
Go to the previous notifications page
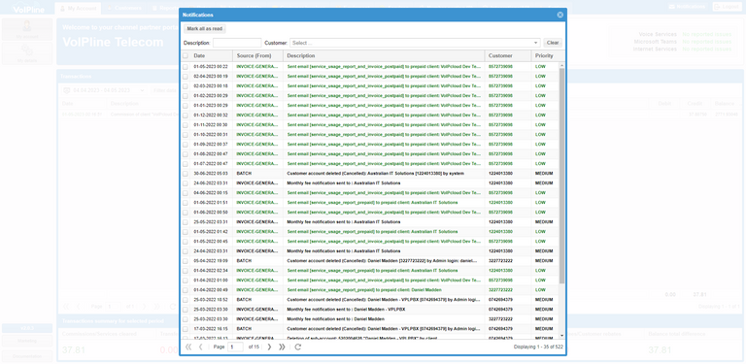pyautogui.click(x=200, y=347)
